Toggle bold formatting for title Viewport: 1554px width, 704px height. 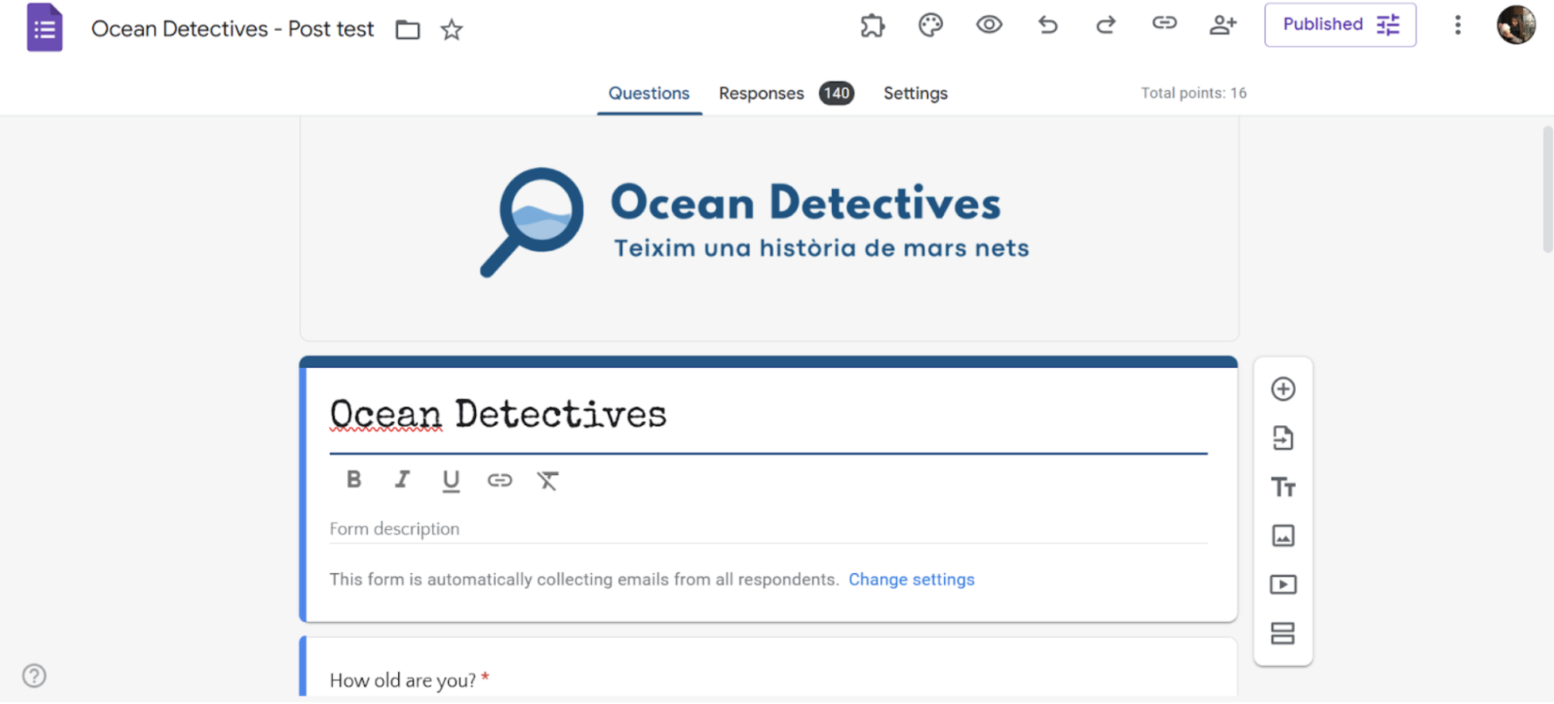(354, 480)
